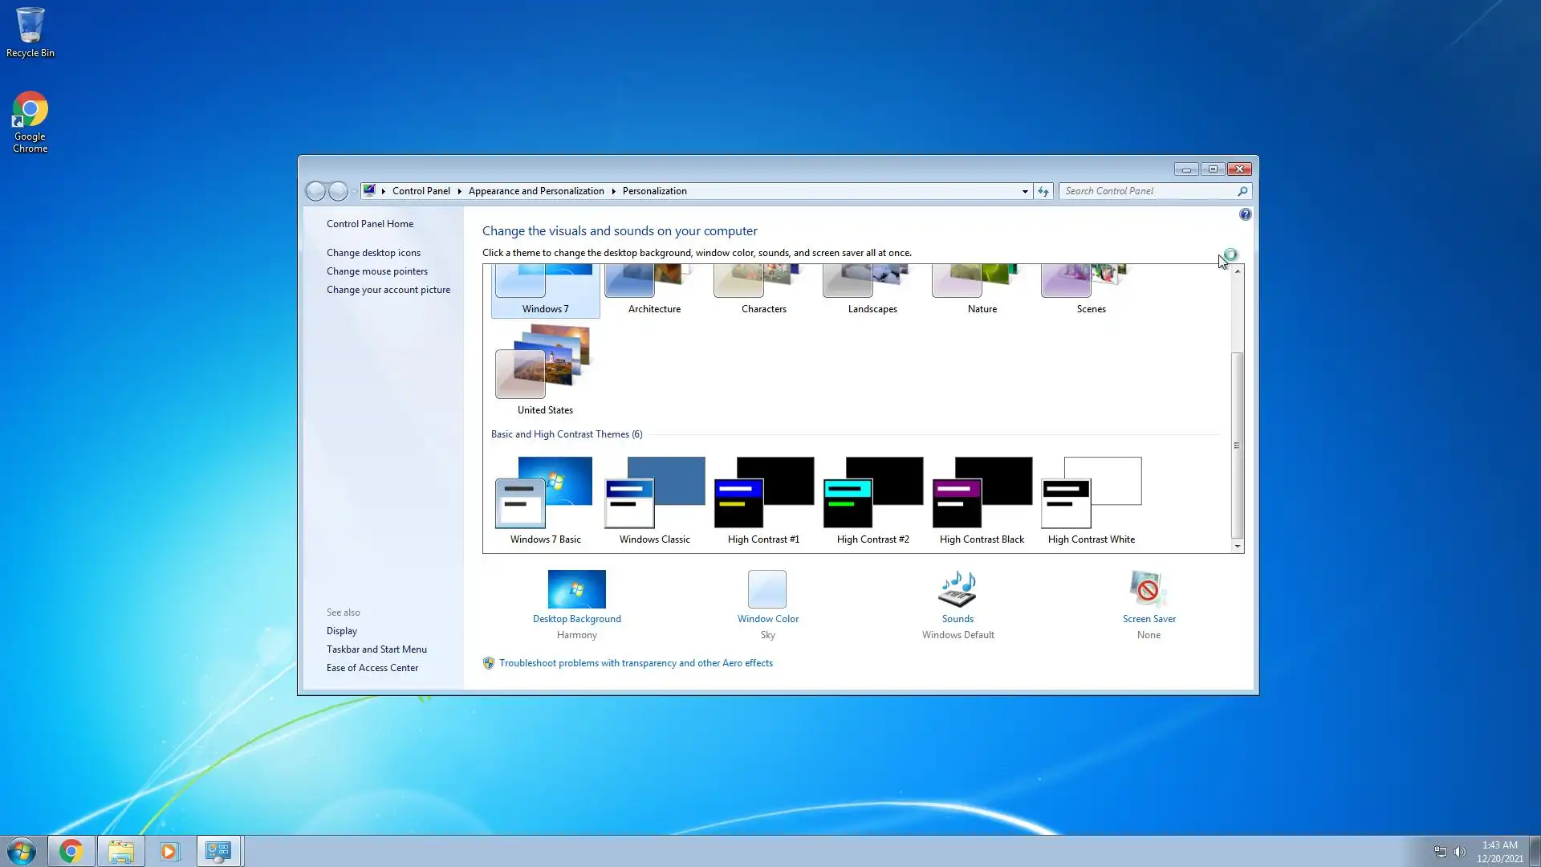Click the theme list scroll down arrow
The width and height of the screenshot is (1541, 867).
tap(1237, 546)
